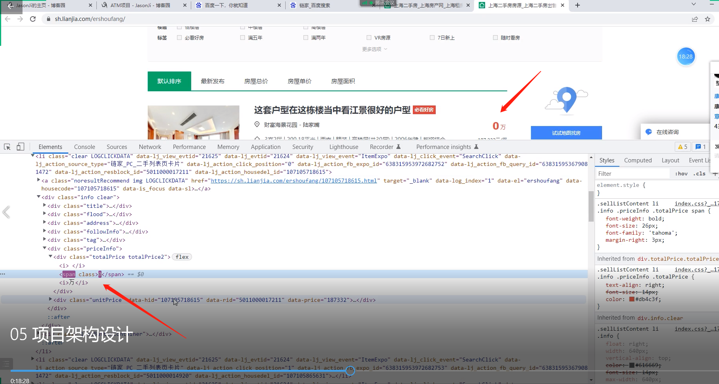Collapse the totalPrice totalPrice2 div

pos(51,256)
